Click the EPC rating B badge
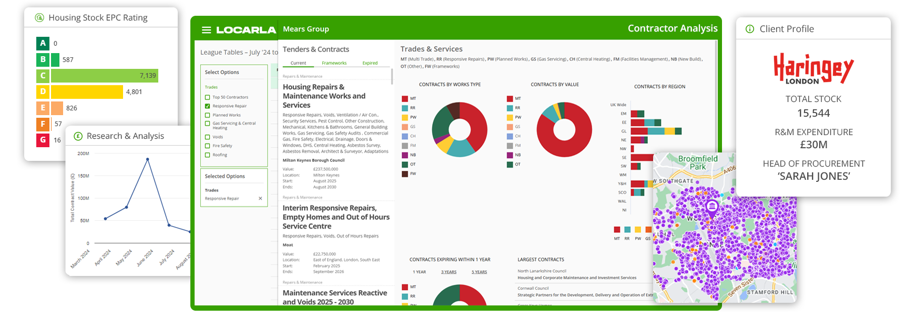 click(43, 59)
